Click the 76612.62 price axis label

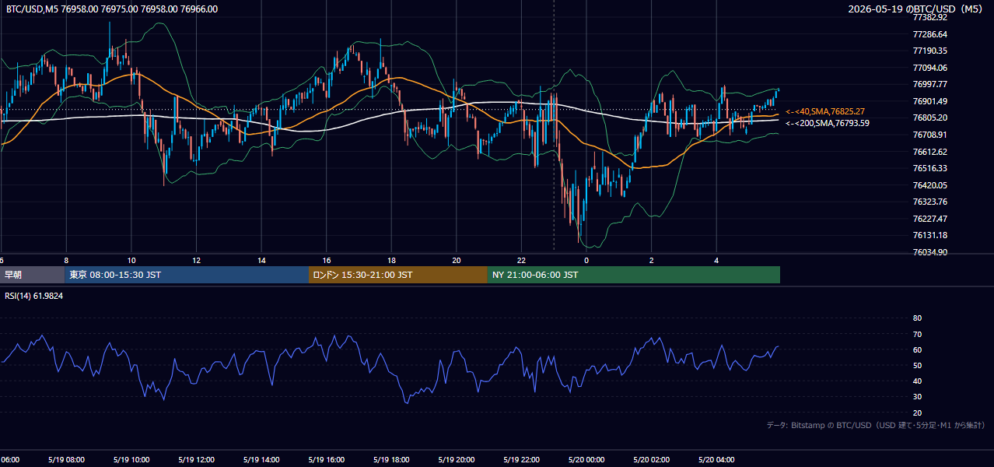(930, 152)
